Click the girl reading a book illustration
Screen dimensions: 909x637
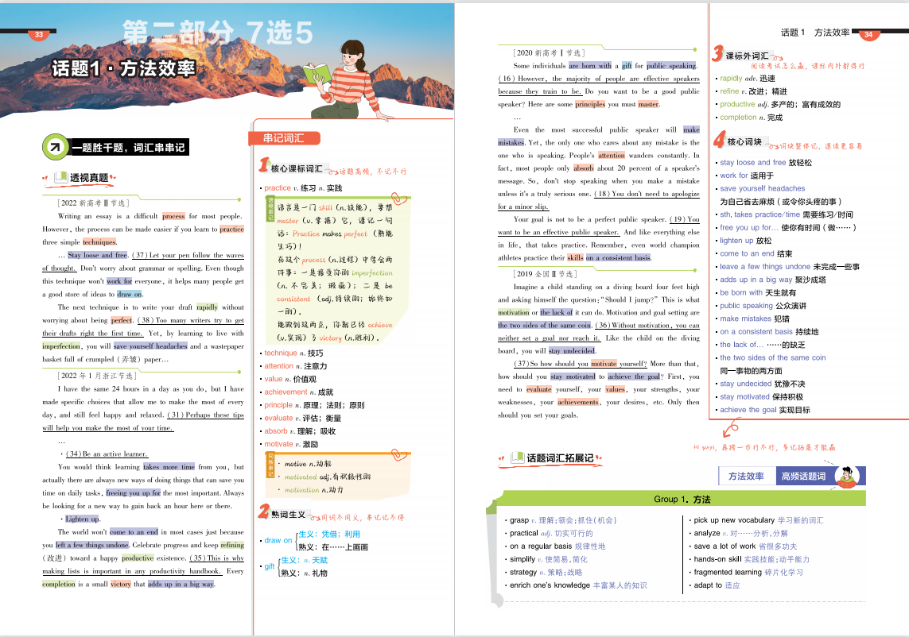[x=347, y=80]
